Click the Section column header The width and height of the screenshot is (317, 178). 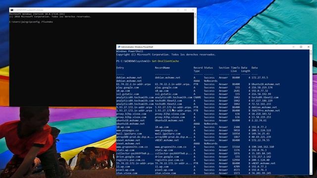point(224,68)
